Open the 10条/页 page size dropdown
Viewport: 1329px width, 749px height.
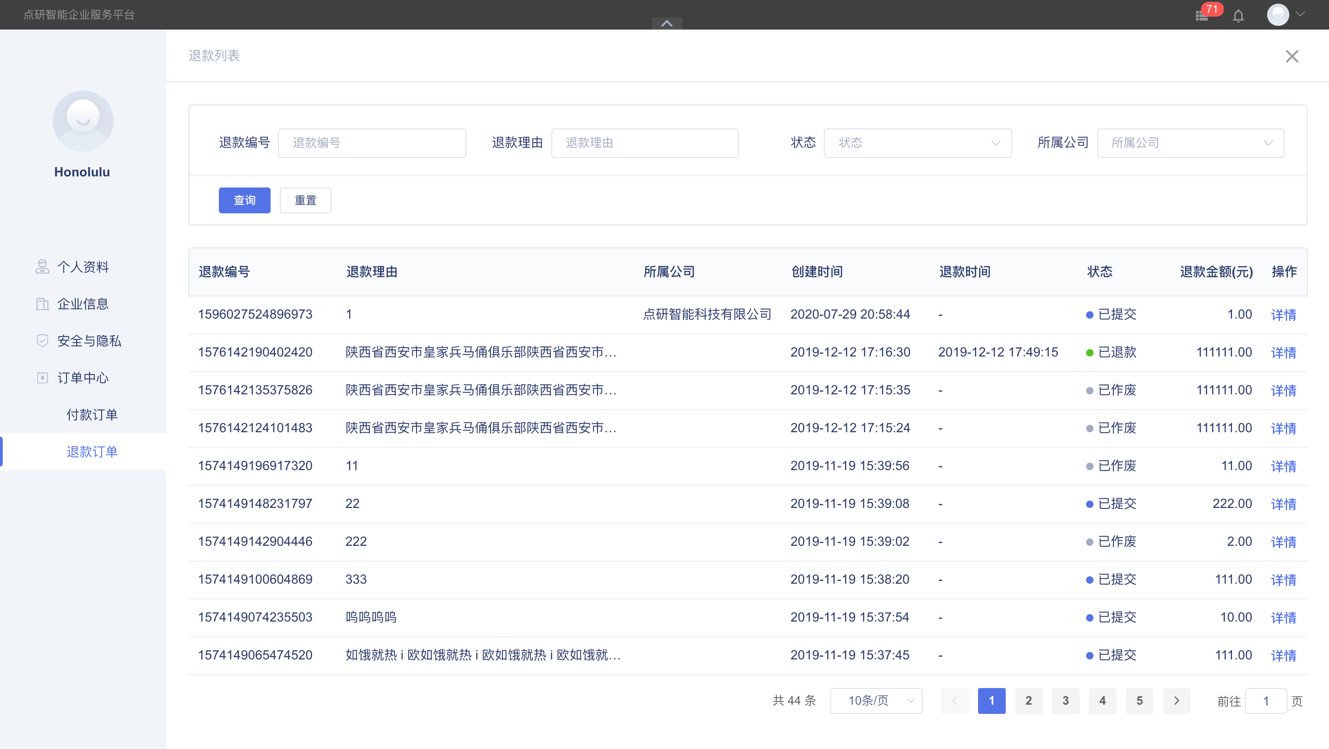(876, 701)
